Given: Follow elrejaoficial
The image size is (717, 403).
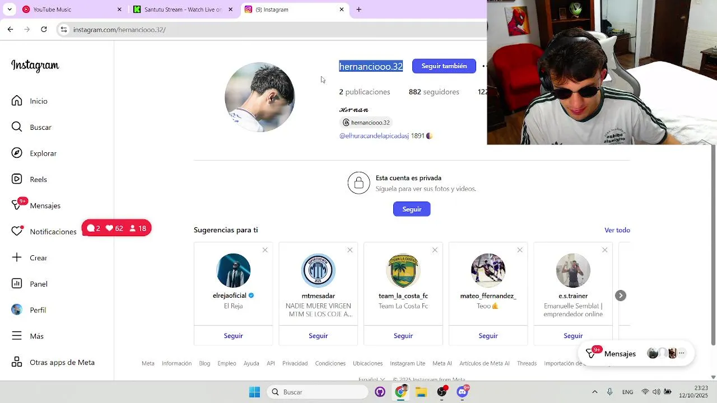Looking at the screenshot, I should [x=234, y=336].
